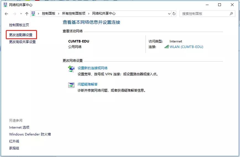Expand the address bar history dropdown
Image resolution: width=240 pixels, height=157 pixels.
click(x=169, y=14)
